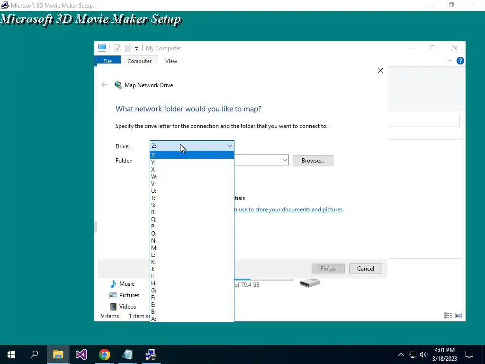
Task: Click the disabled Finish button
Action: [328, 268]
